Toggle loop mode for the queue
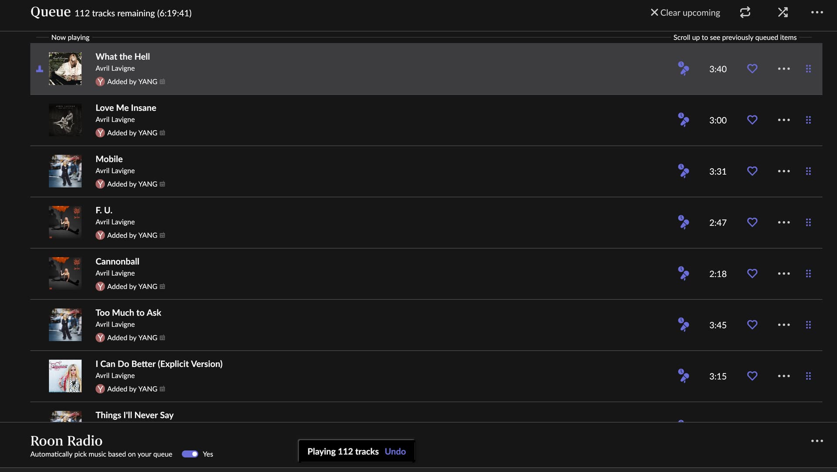This screenshot has height=472, width=837. point(745,12)
